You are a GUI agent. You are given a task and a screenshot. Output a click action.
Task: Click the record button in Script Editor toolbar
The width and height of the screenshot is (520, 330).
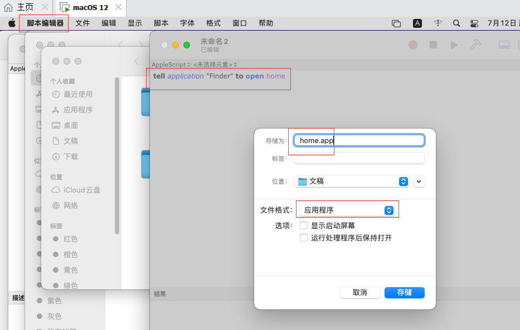click(413, 45)
